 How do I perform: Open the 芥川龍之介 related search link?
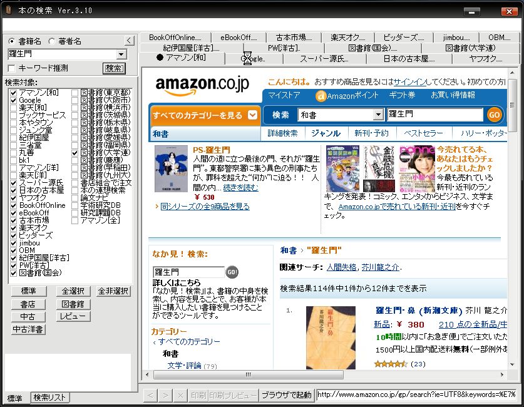(380, 267)
